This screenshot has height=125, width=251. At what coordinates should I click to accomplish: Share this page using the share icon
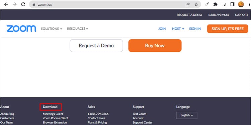[188, 4]
